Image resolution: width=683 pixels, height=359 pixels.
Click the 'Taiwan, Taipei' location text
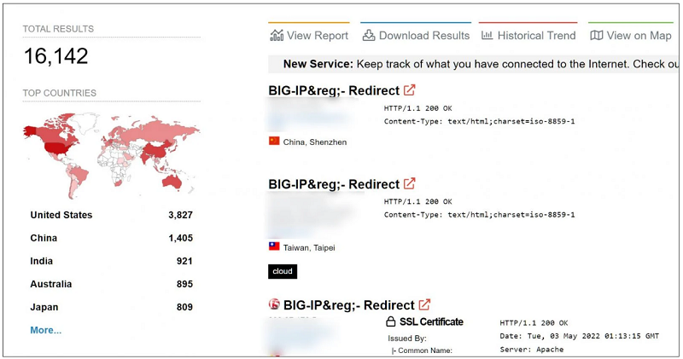click(309, 247)
